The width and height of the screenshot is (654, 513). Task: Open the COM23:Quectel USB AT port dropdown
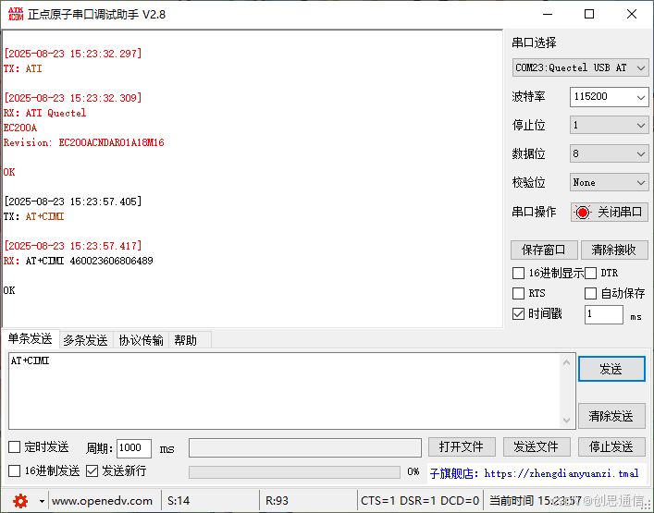pos(580,67)
